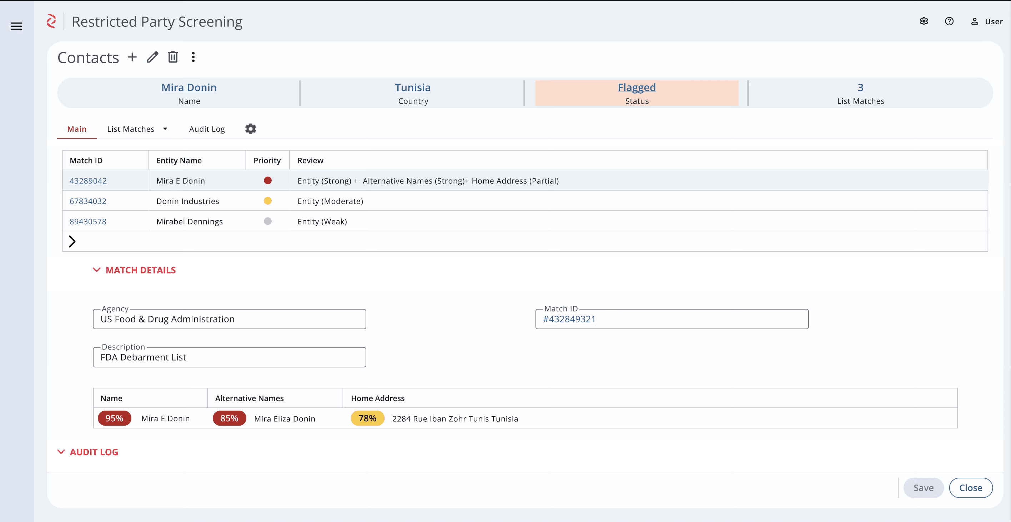Screen dimensions: 1011x522
Task: Click the Close button
Action: point(971,488)
